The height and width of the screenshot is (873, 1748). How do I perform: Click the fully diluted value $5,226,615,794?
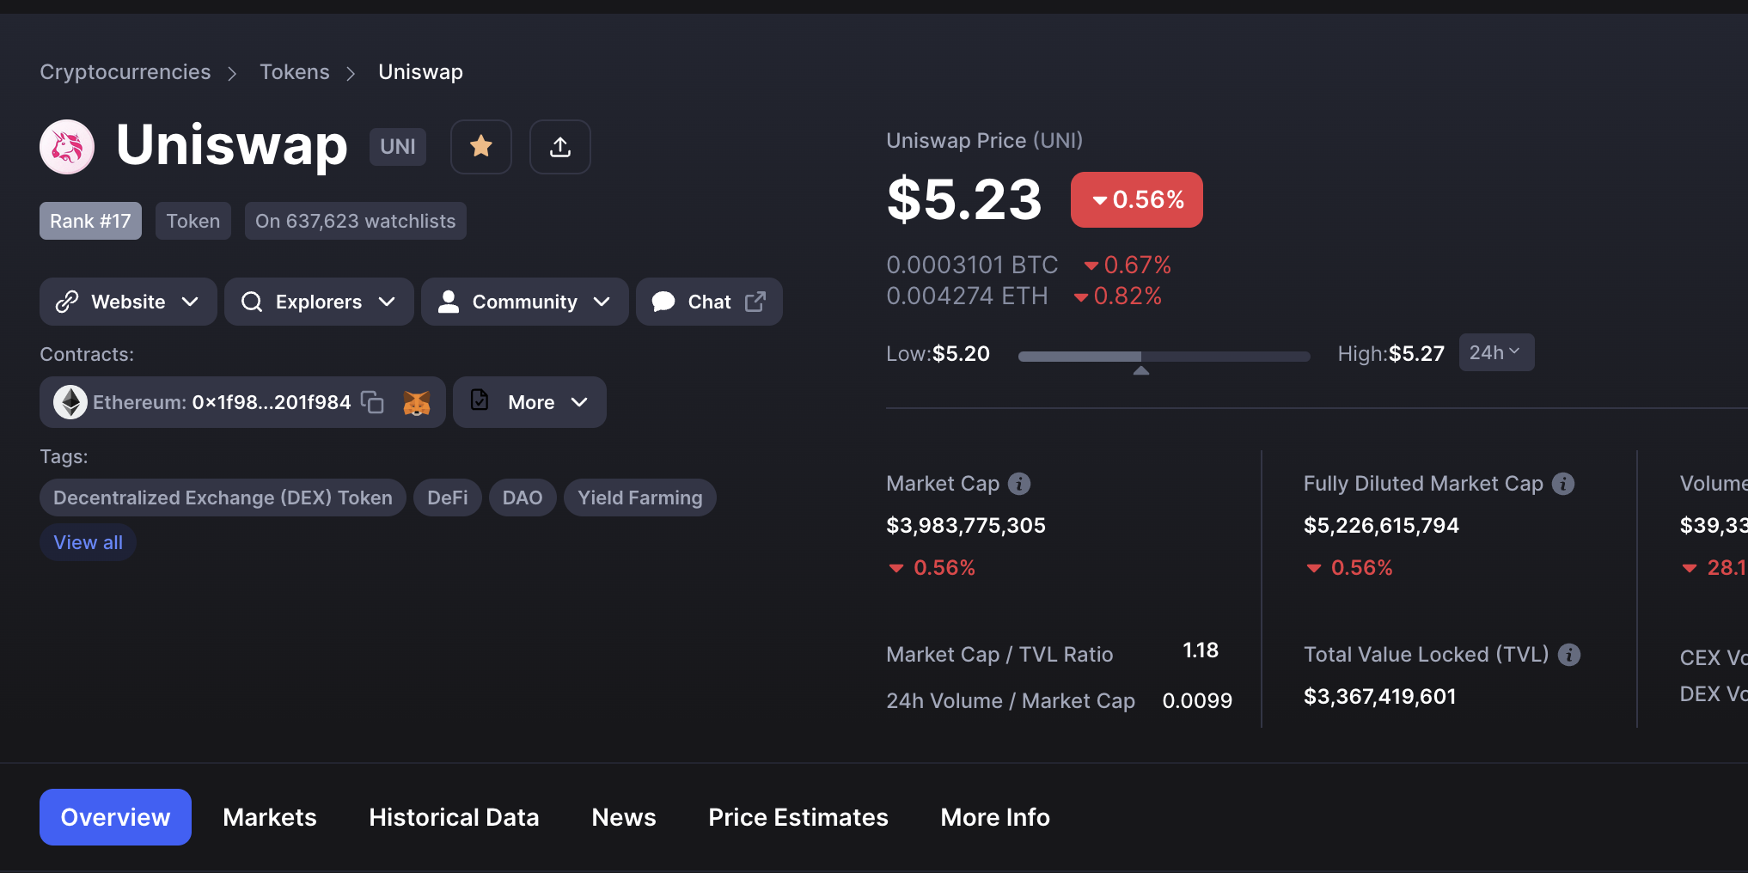tap(1381, 525)
